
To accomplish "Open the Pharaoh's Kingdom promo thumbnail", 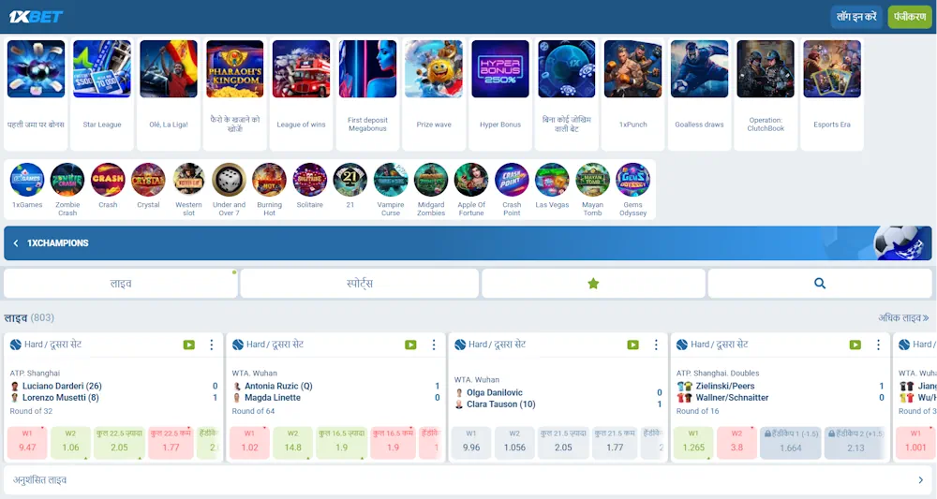I will pos(235,70).
